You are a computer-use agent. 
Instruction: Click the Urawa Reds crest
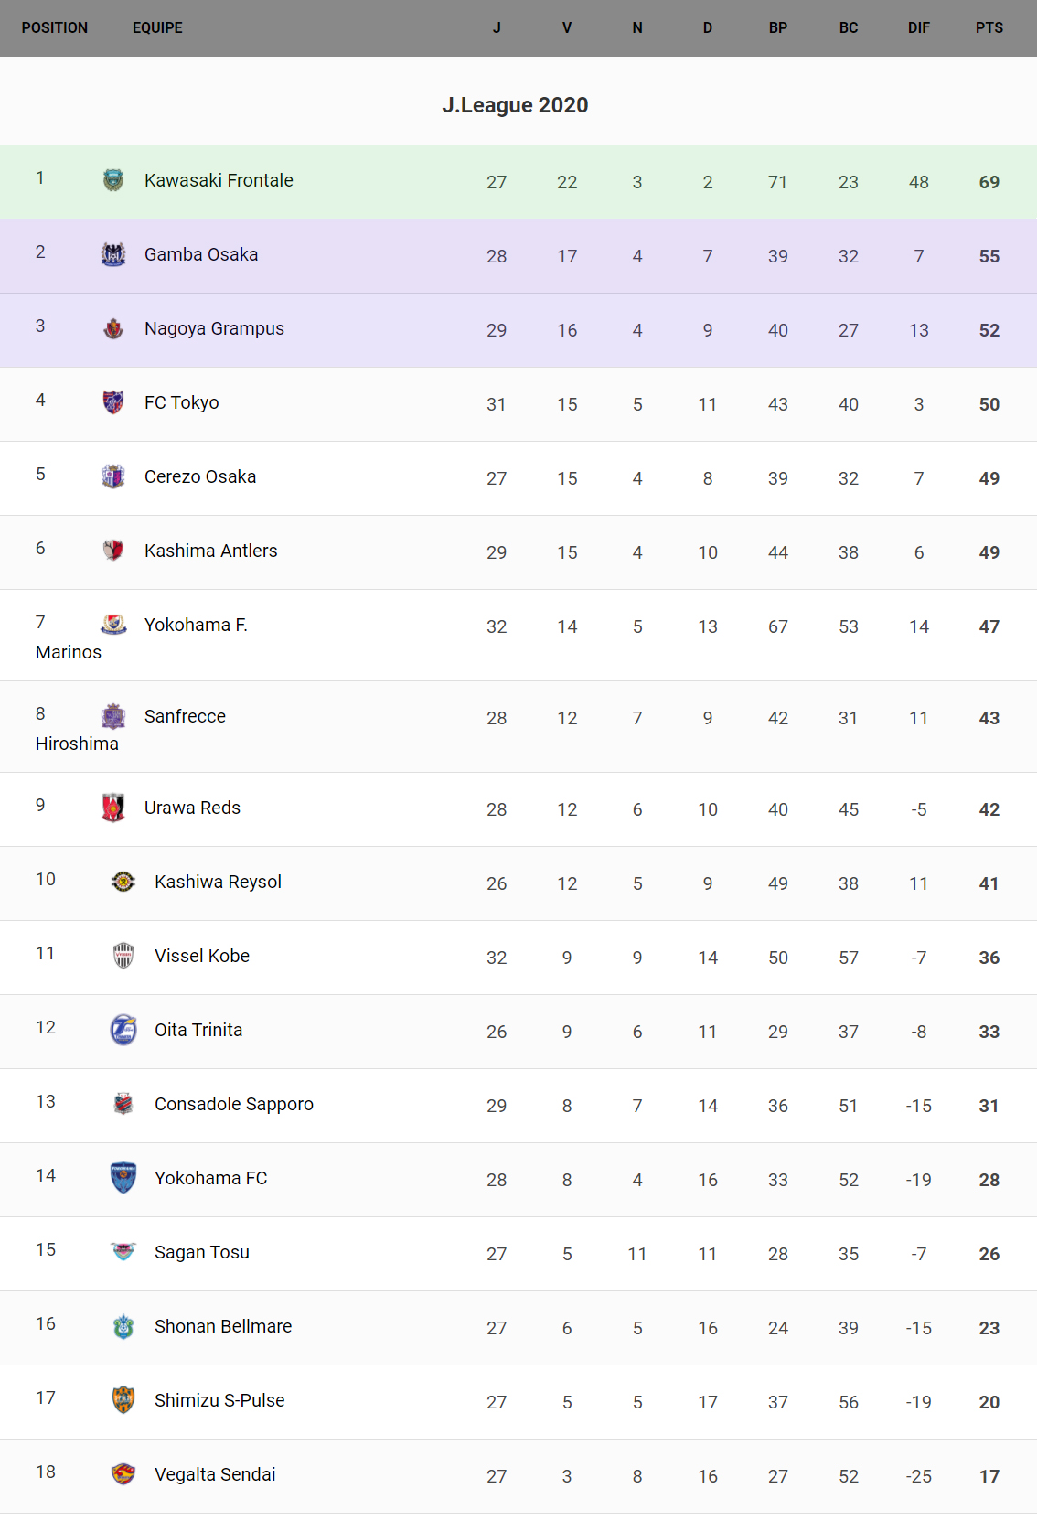tap(113, 808)
